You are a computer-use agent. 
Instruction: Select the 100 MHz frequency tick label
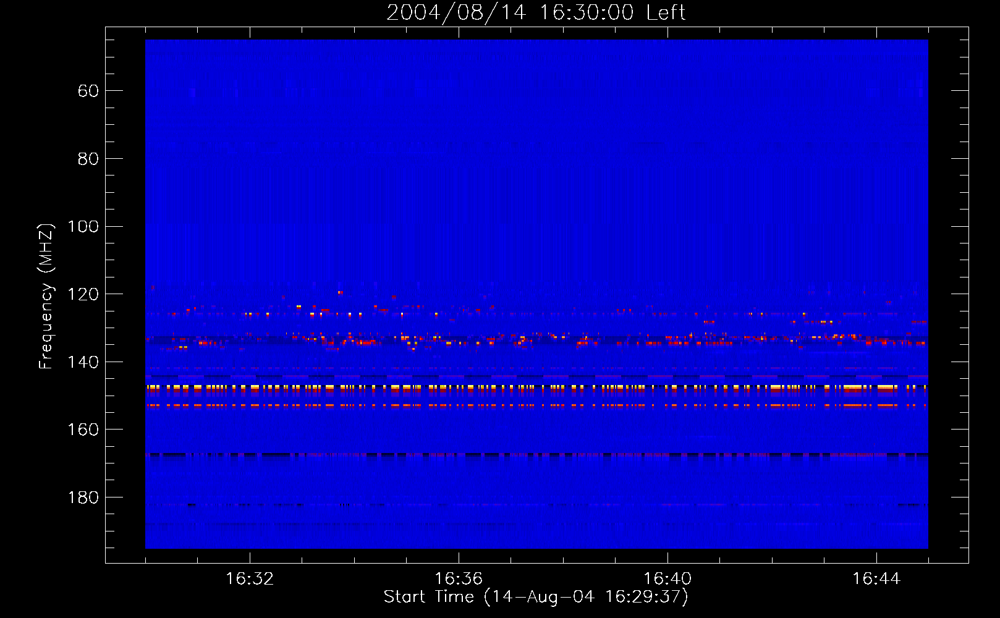point(83,227)
